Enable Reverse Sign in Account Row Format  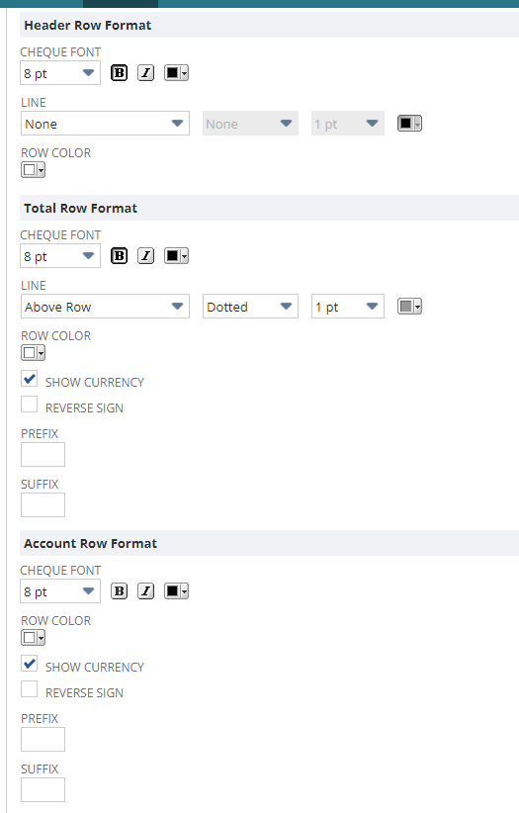pos(30,689)
